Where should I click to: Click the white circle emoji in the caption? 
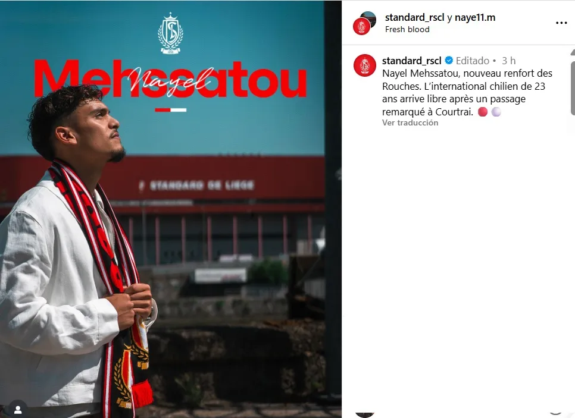click(x=496, y=112)
